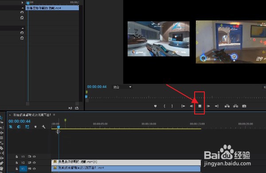The image size is (266, 173).
Task: Jump to the In point
Action: click(x=183, y=106)
